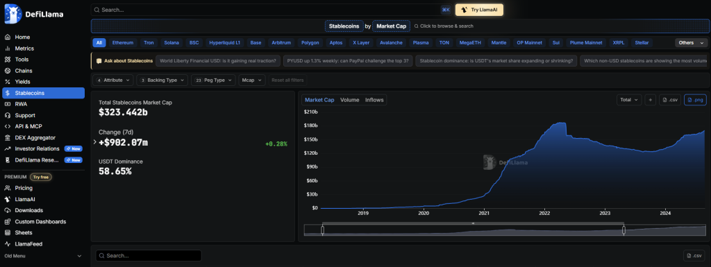Filter by Avalanche chain
The width and height of the screenshot is (711, 267).
coord(392,42)
